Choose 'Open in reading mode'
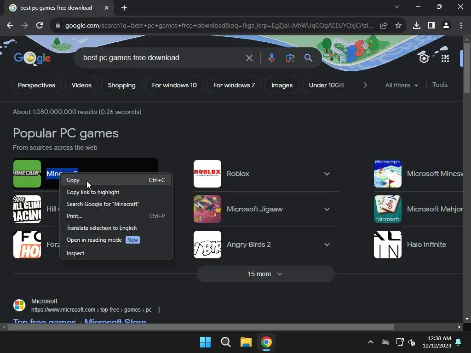471x353 pixels. [115, 240]
